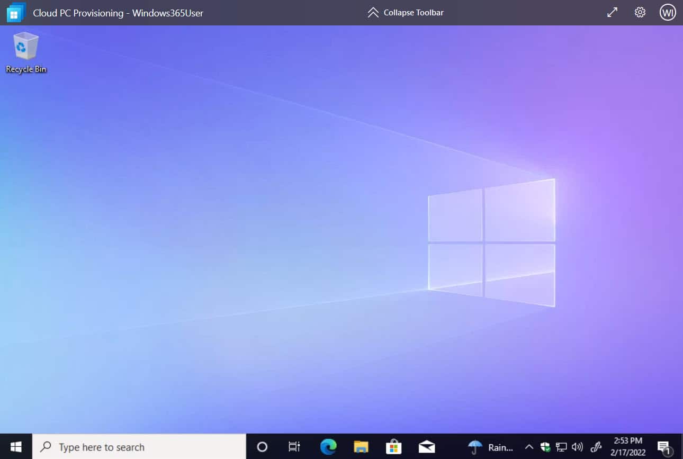Click the 'Type here to search' box
The height and width of the screenshot is (459, 683).
coord(139,447)
